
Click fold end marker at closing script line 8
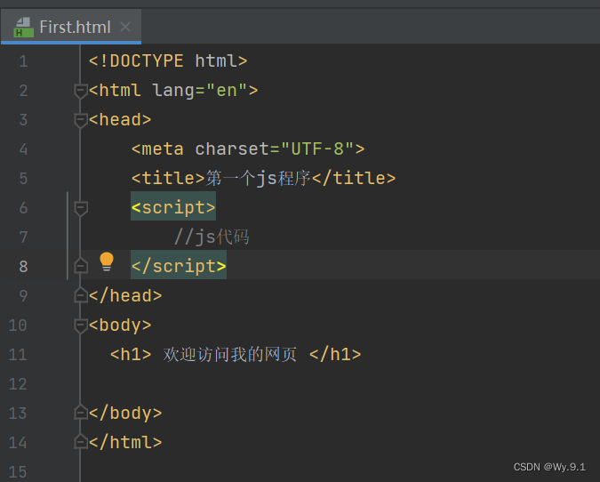click(x=81, y=265)
